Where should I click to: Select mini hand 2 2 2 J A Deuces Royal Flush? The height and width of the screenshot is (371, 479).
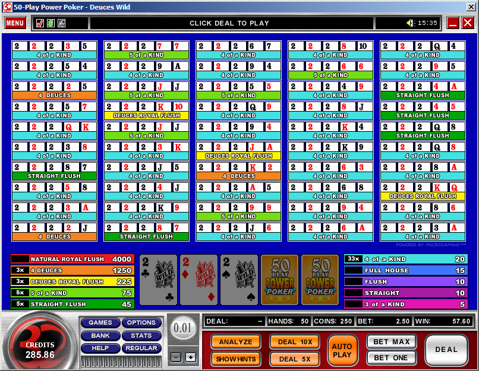238,151
